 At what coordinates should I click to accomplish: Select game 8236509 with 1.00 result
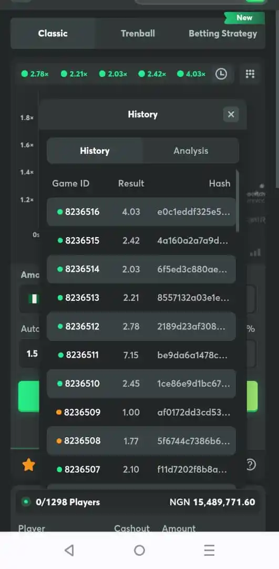point(141,412)
